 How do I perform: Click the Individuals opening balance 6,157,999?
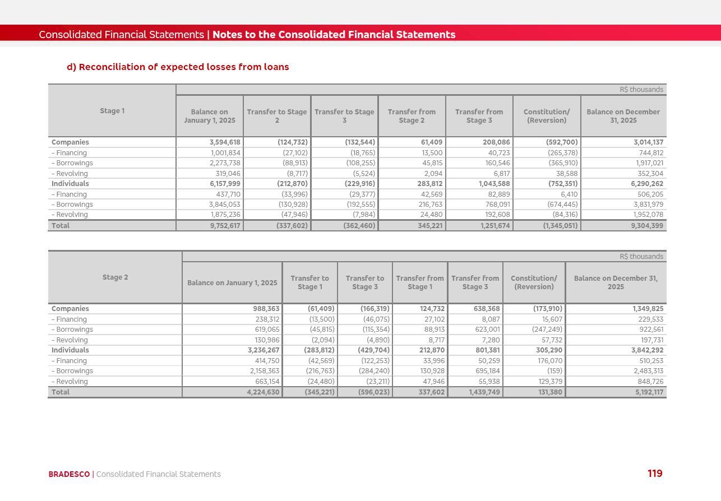(224, 184)
